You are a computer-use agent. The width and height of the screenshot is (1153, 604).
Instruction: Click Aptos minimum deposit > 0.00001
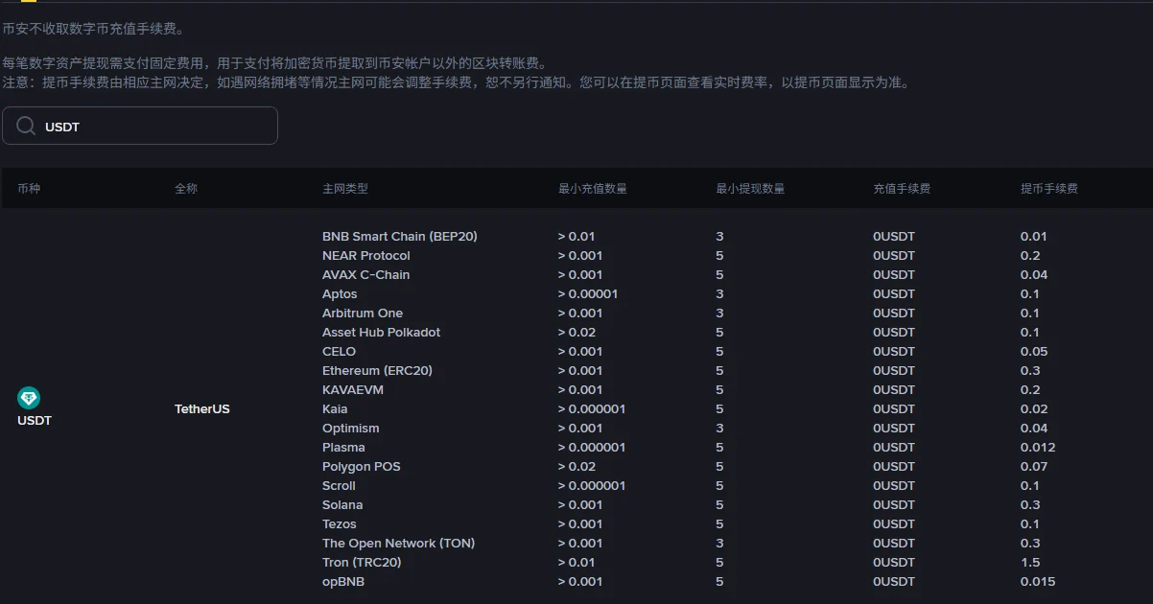point(588,294)
